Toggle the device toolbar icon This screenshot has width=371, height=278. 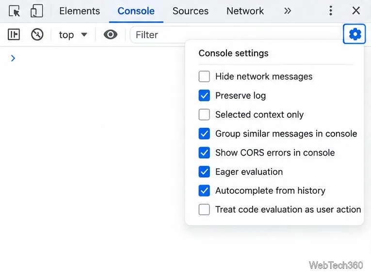click(37, 11)
